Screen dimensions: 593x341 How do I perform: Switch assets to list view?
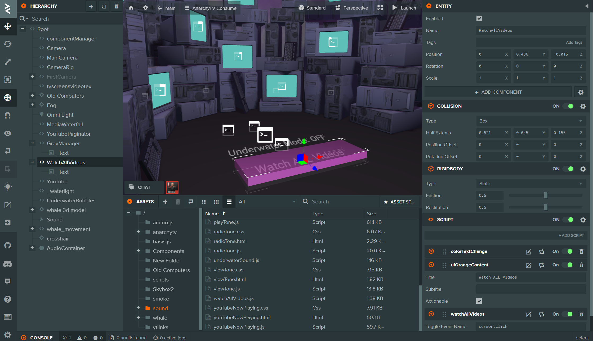click(229, 202)
